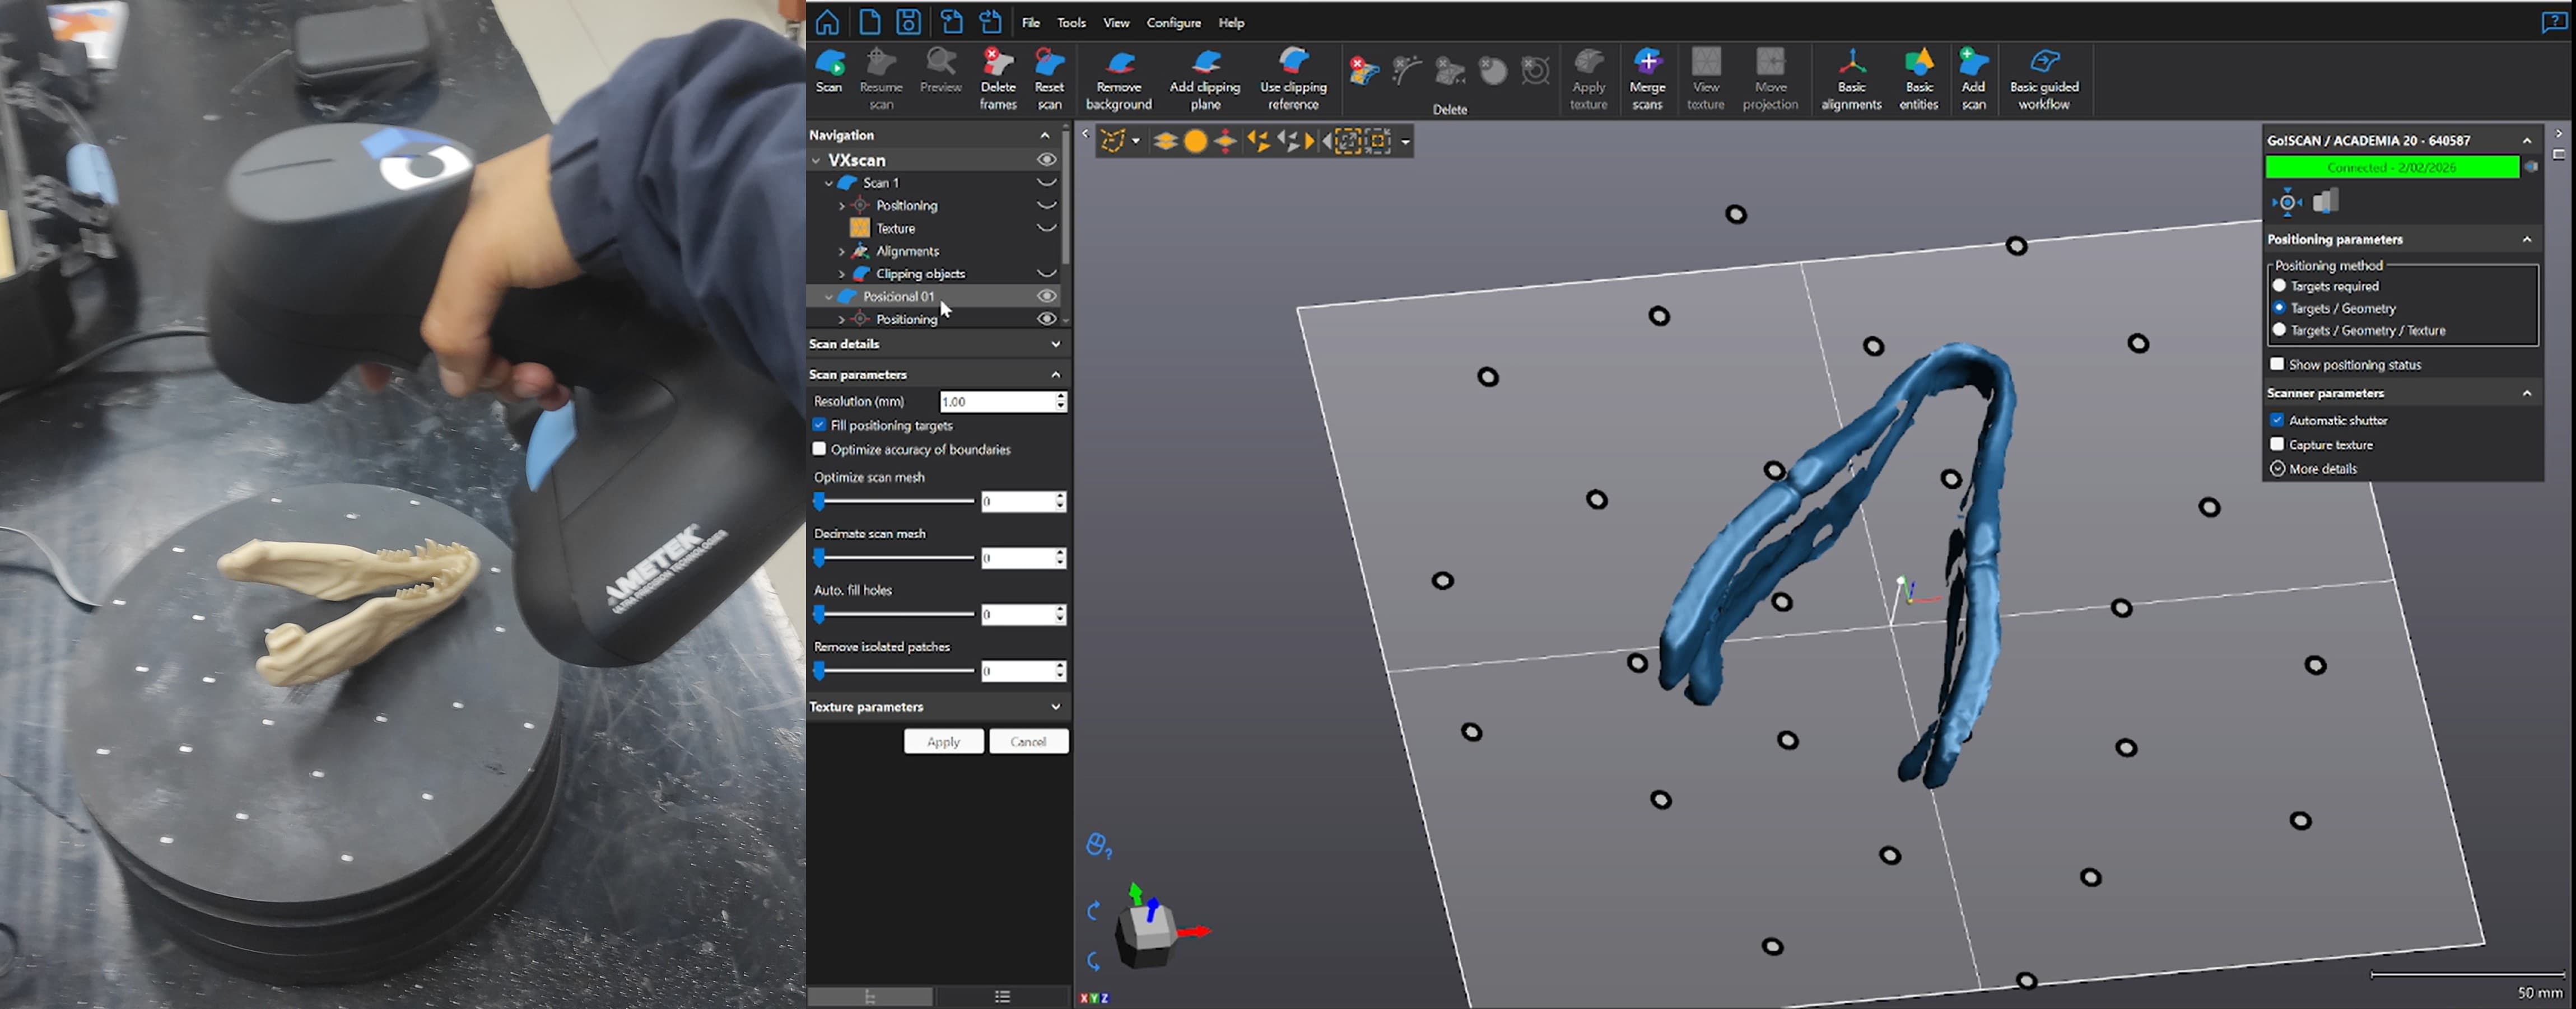Expand the Alignments tree node
Screen dimensions: 2576x1009
tap(842, 252)
